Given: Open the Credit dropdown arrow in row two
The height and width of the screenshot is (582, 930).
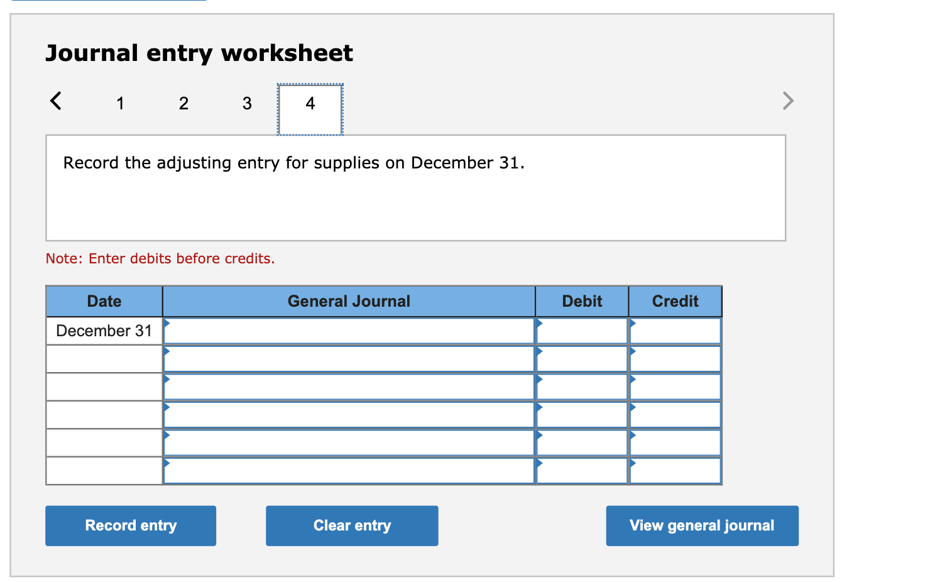Looking at the screenshot, I should click(x=632, y=351).
